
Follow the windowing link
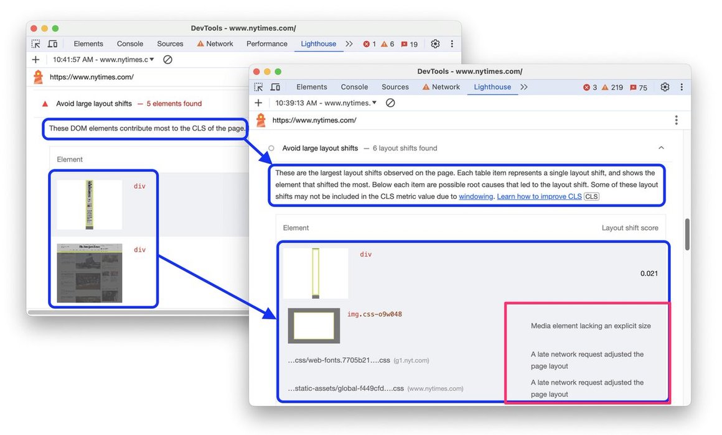coord(476,196)
